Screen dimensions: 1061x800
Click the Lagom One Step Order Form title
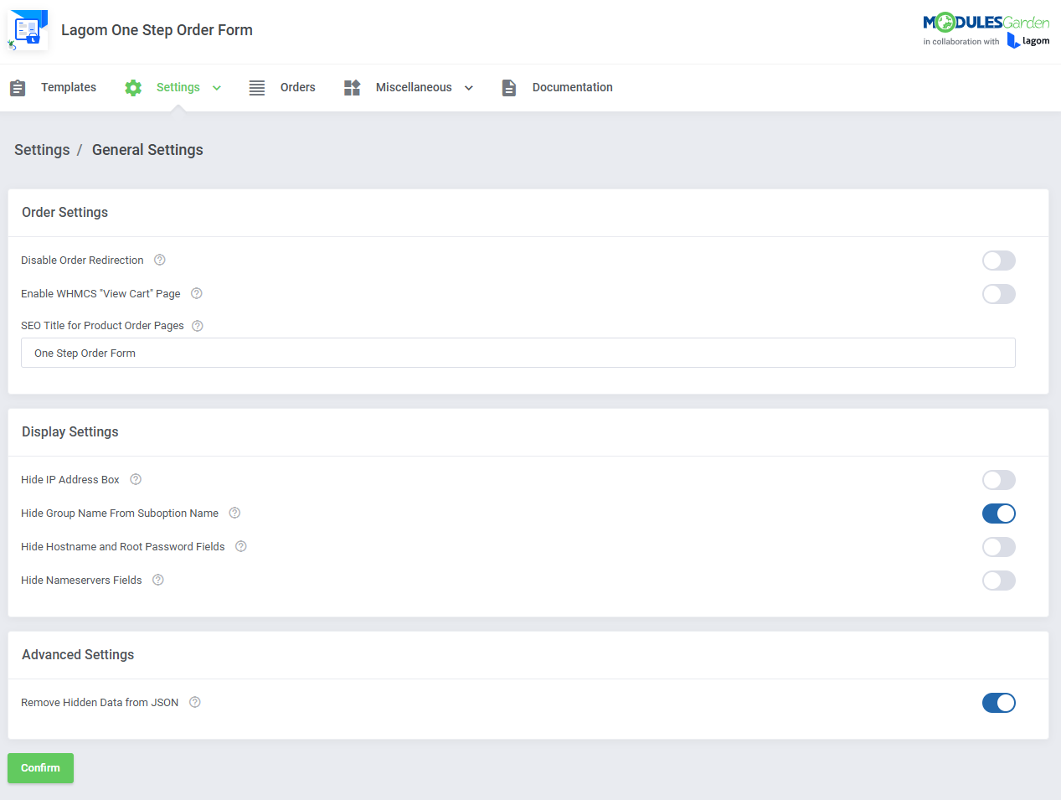pos(157,30)
